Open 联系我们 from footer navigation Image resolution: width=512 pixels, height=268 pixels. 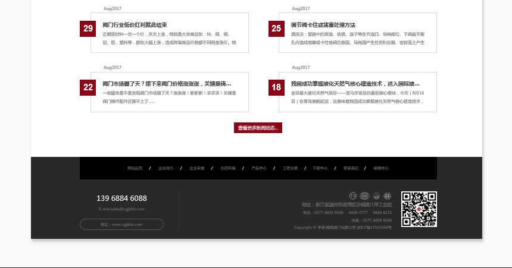pos(351,168)
